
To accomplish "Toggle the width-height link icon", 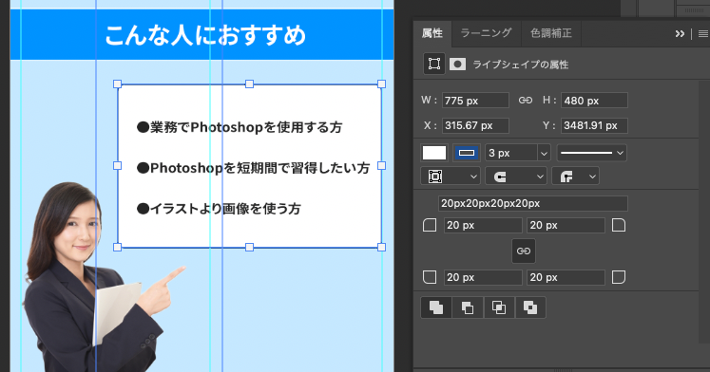I will [x=526, y=101].
